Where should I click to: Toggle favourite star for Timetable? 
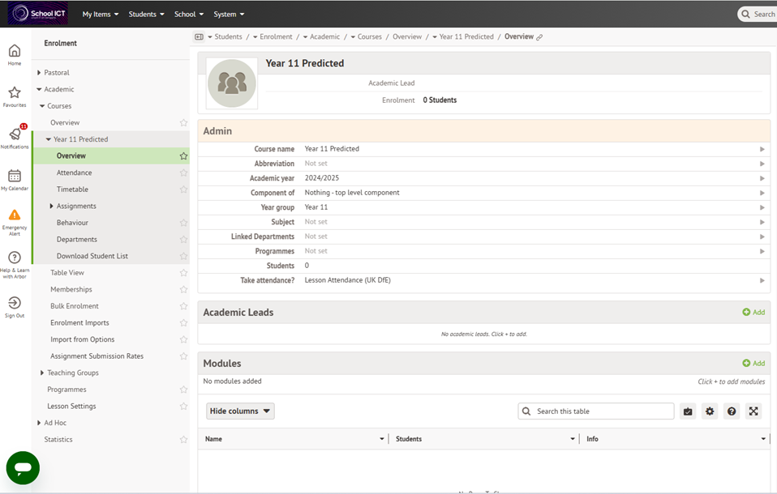[x=183, y=190]
